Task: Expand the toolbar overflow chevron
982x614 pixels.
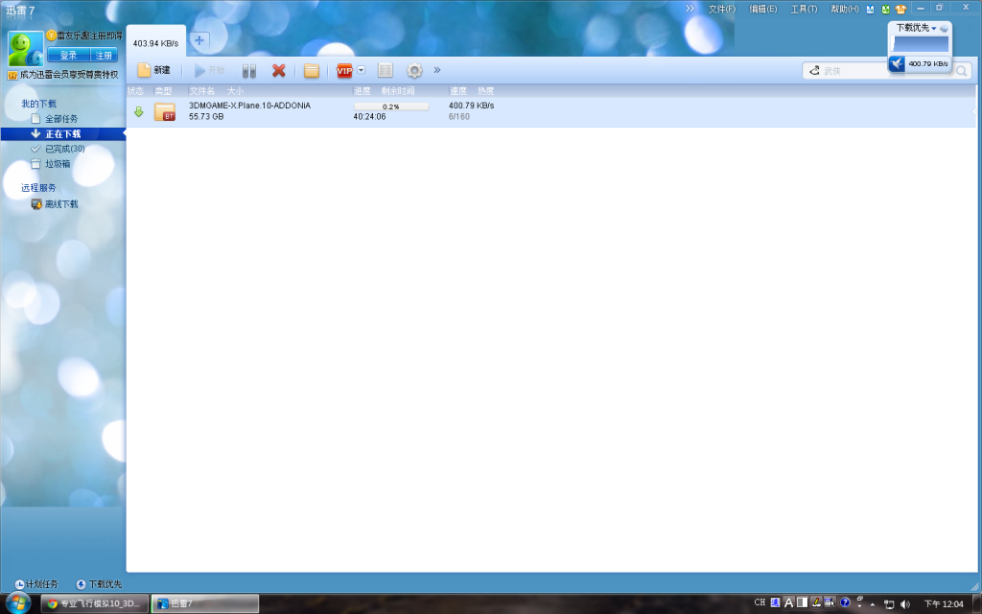Action: click(x=437, y=70)
